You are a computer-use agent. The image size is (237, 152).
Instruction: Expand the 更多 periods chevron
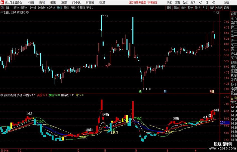93,8
